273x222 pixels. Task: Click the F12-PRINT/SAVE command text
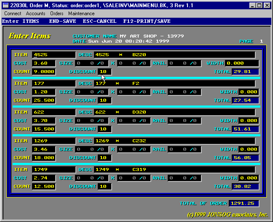tap(147, 21)
